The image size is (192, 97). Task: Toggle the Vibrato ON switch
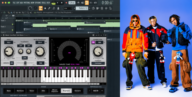pyautogui.click(x=12, y=63)
